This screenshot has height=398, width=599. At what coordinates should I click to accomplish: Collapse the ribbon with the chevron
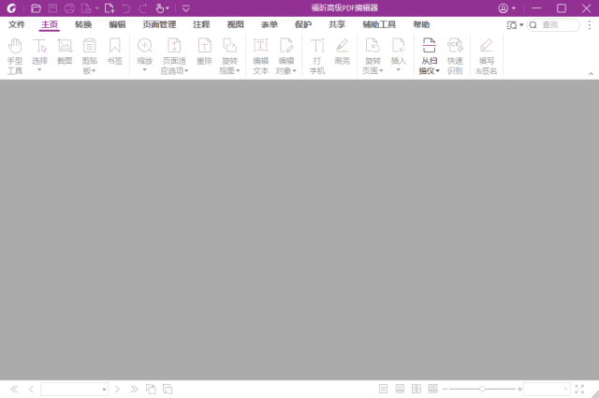(x=591, y=74)
